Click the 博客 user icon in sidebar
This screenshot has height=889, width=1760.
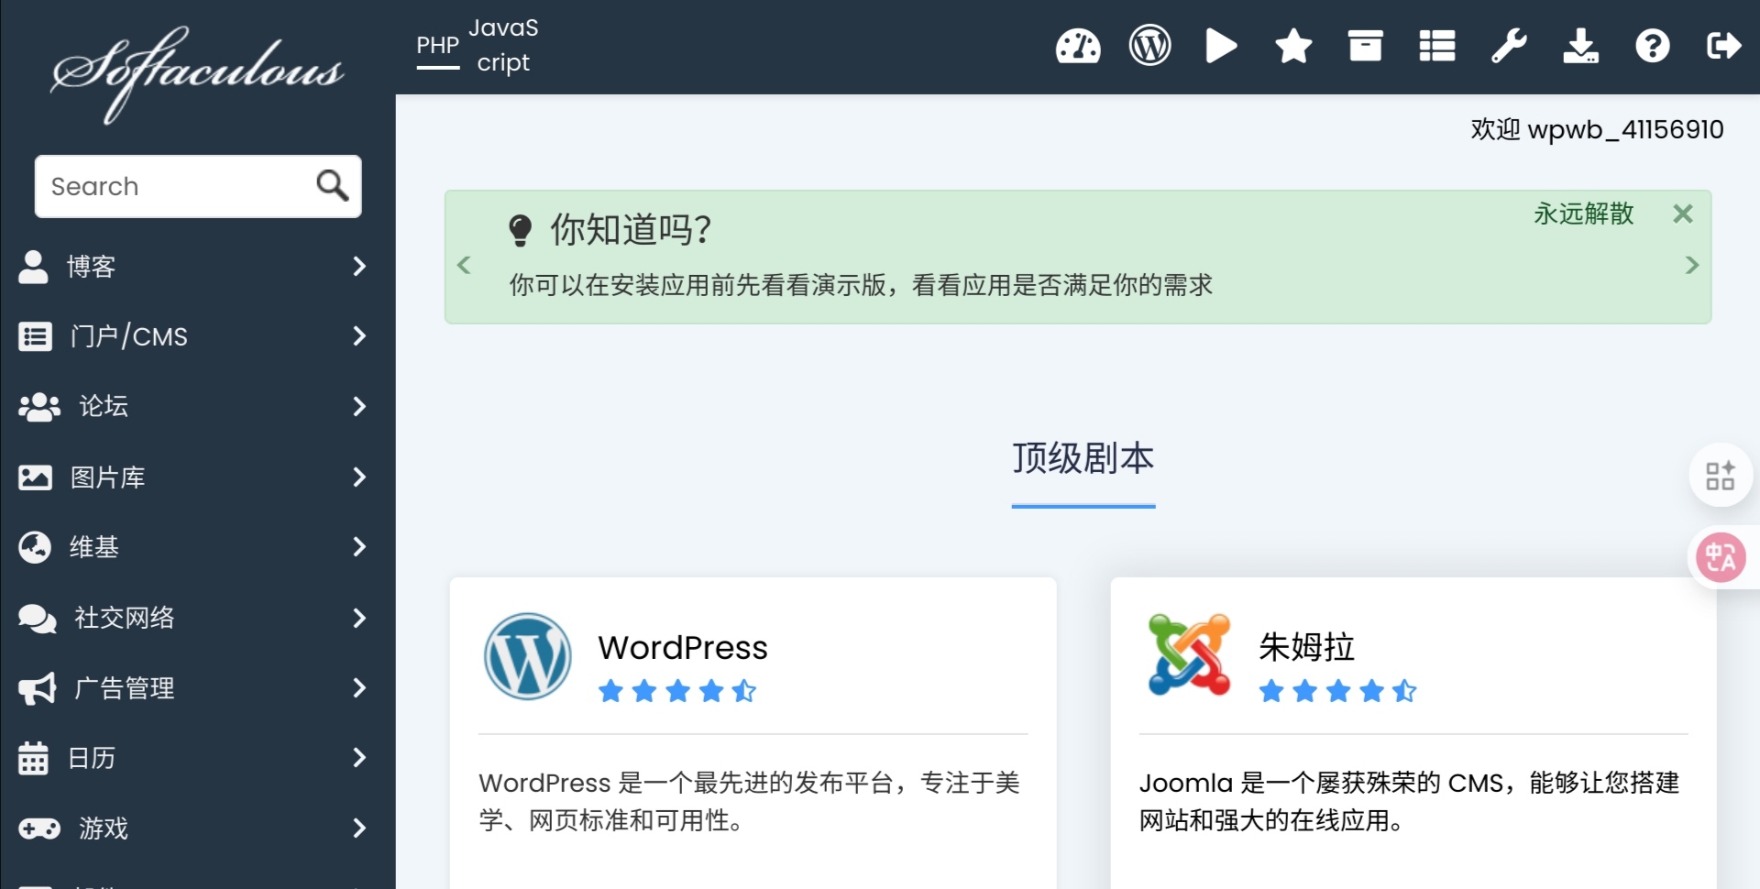(x=33, y=267)
